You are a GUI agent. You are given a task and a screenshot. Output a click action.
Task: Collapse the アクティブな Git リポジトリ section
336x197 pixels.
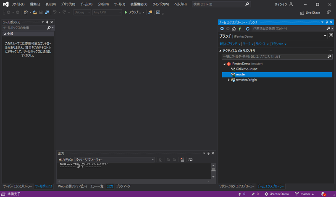click(x=220, y=51)
